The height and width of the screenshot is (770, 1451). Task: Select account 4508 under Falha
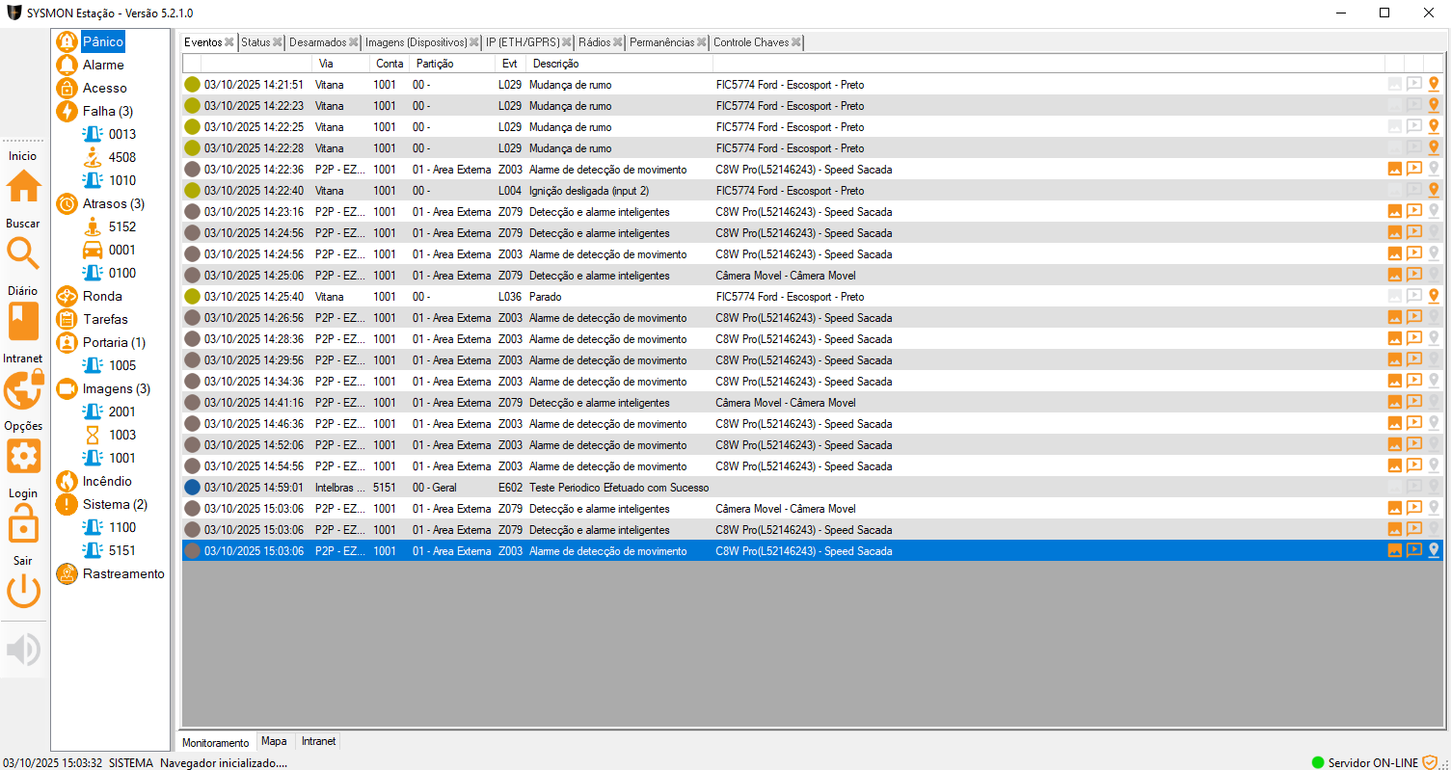pyautogui.click(x=122, y=157)
